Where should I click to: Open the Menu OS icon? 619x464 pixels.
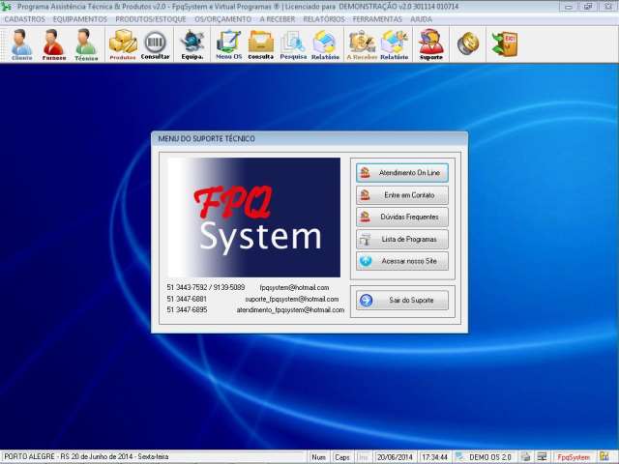pyautogui.click(x=229, y=44)
